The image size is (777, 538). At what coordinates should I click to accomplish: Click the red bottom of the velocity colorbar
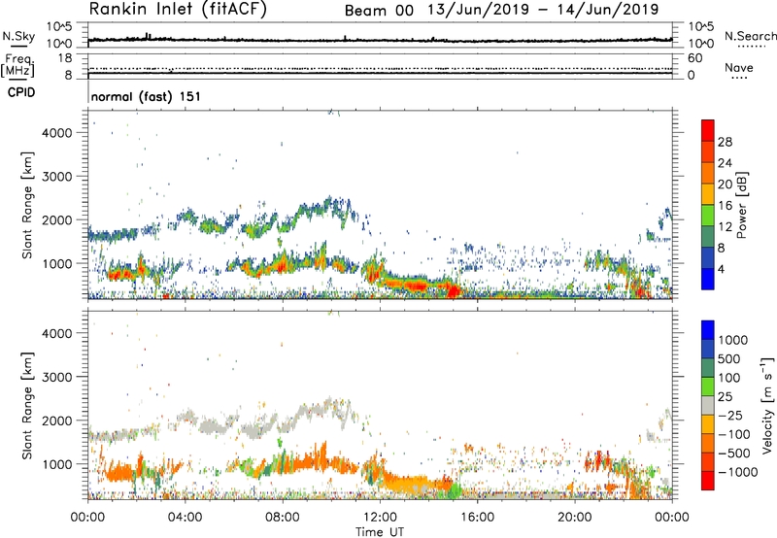tap(708, 481)
